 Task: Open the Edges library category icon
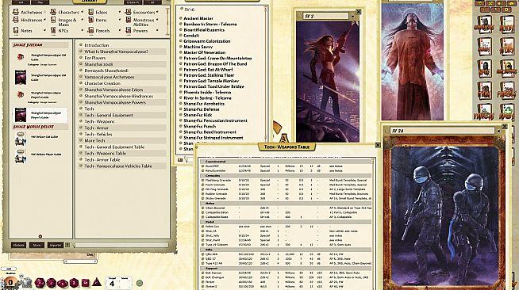click(x=90, y=12)
